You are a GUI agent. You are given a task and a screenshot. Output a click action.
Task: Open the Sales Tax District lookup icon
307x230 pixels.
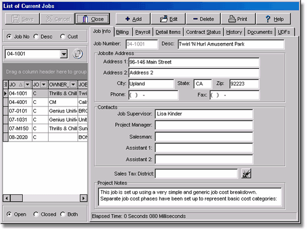pyautogui.click(x=246, y=173)
